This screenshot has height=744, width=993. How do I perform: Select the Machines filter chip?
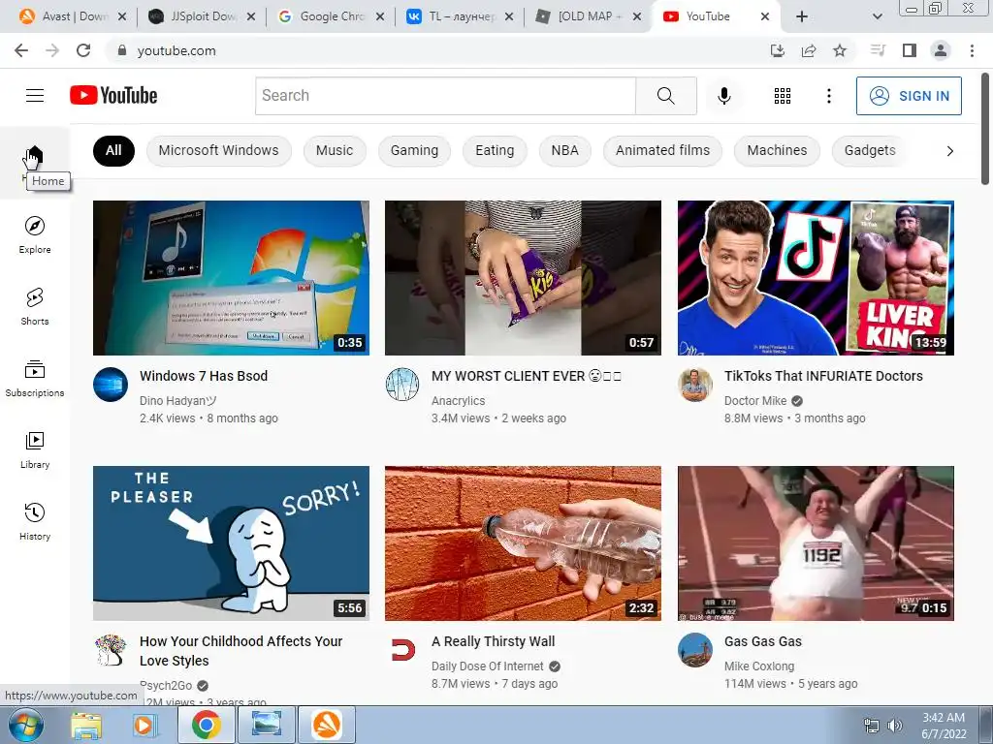point(777,150)
